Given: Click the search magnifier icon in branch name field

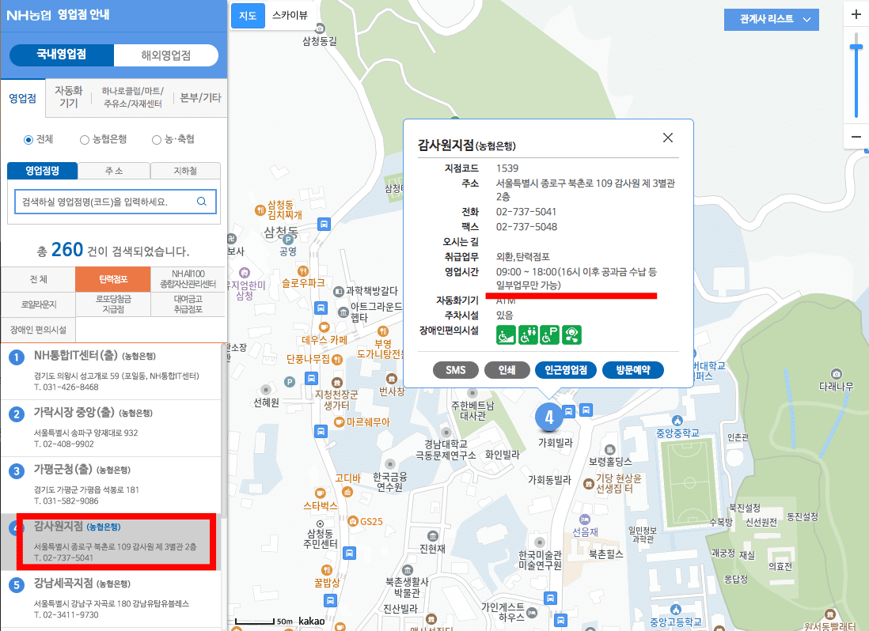Looking at the screenshot, I should (202, 202).
